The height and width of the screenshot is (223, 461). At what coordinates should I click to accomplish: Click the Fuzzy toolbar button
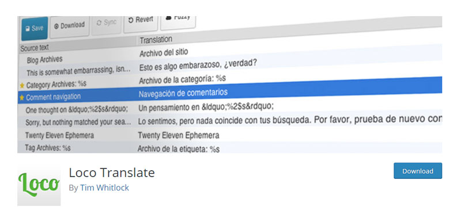click(178, 20)
